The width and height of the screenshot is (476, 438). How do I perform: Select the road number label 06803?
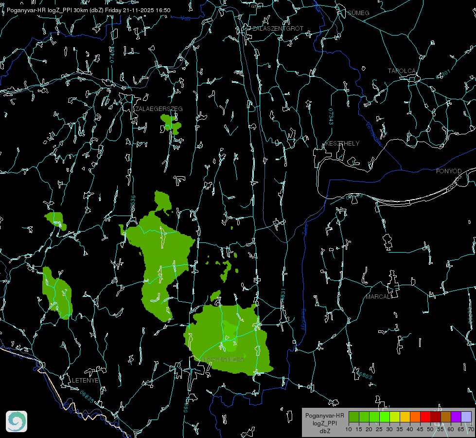click(364, 374)
